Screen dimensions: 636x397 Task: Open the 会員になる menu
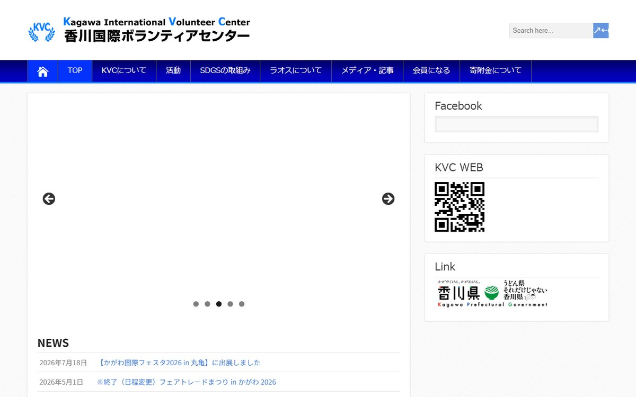click(x=431, y=71)
